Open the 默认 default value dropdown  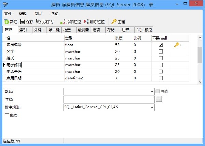pyautogui.click(x=152, y=91)
